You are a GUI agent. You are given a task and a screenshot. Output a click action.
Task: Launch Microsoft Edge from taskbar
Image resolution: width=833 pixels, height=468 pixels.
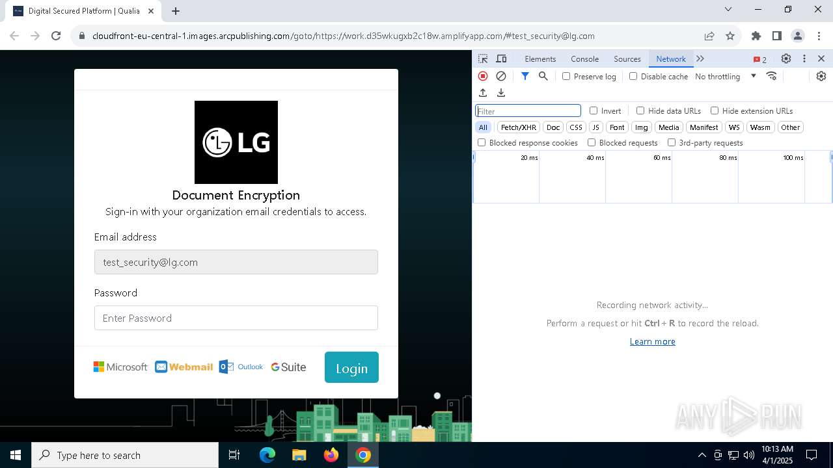point(267,455)
